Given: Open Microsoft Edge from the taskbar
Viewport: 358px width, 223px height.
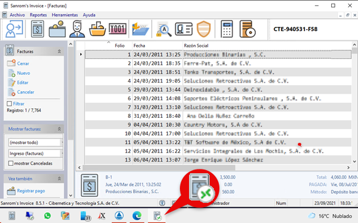Looking at the screenshot, I should pyautogui.click(x=137, y=216).
